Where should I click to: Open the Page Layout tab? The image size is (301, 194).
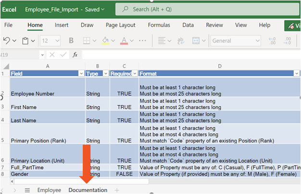pos(121,25)
